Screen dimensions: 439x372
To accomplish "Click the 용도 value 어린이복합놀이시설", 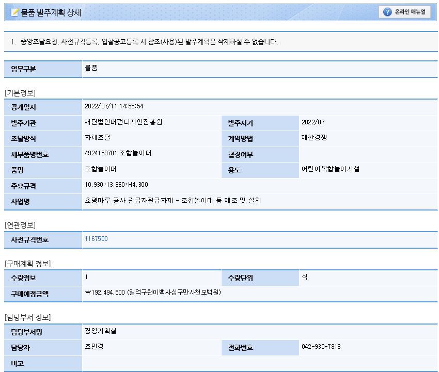I will (331, 169).
